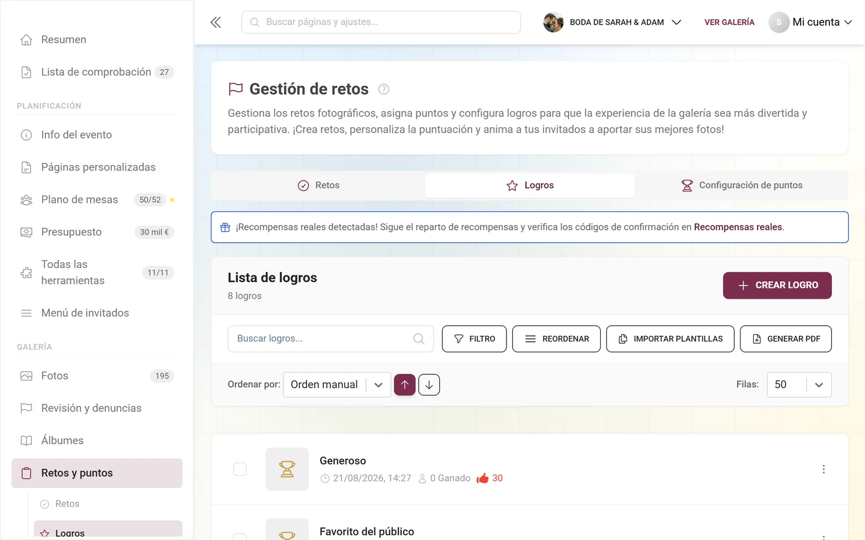Click the "8 logros" count text

(244, 296)
